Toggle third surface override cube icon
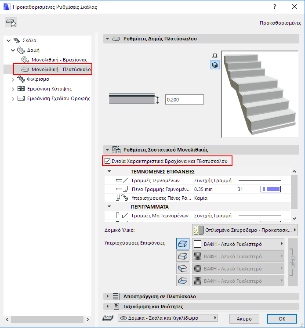305x328 pixels. pos(183,268)
